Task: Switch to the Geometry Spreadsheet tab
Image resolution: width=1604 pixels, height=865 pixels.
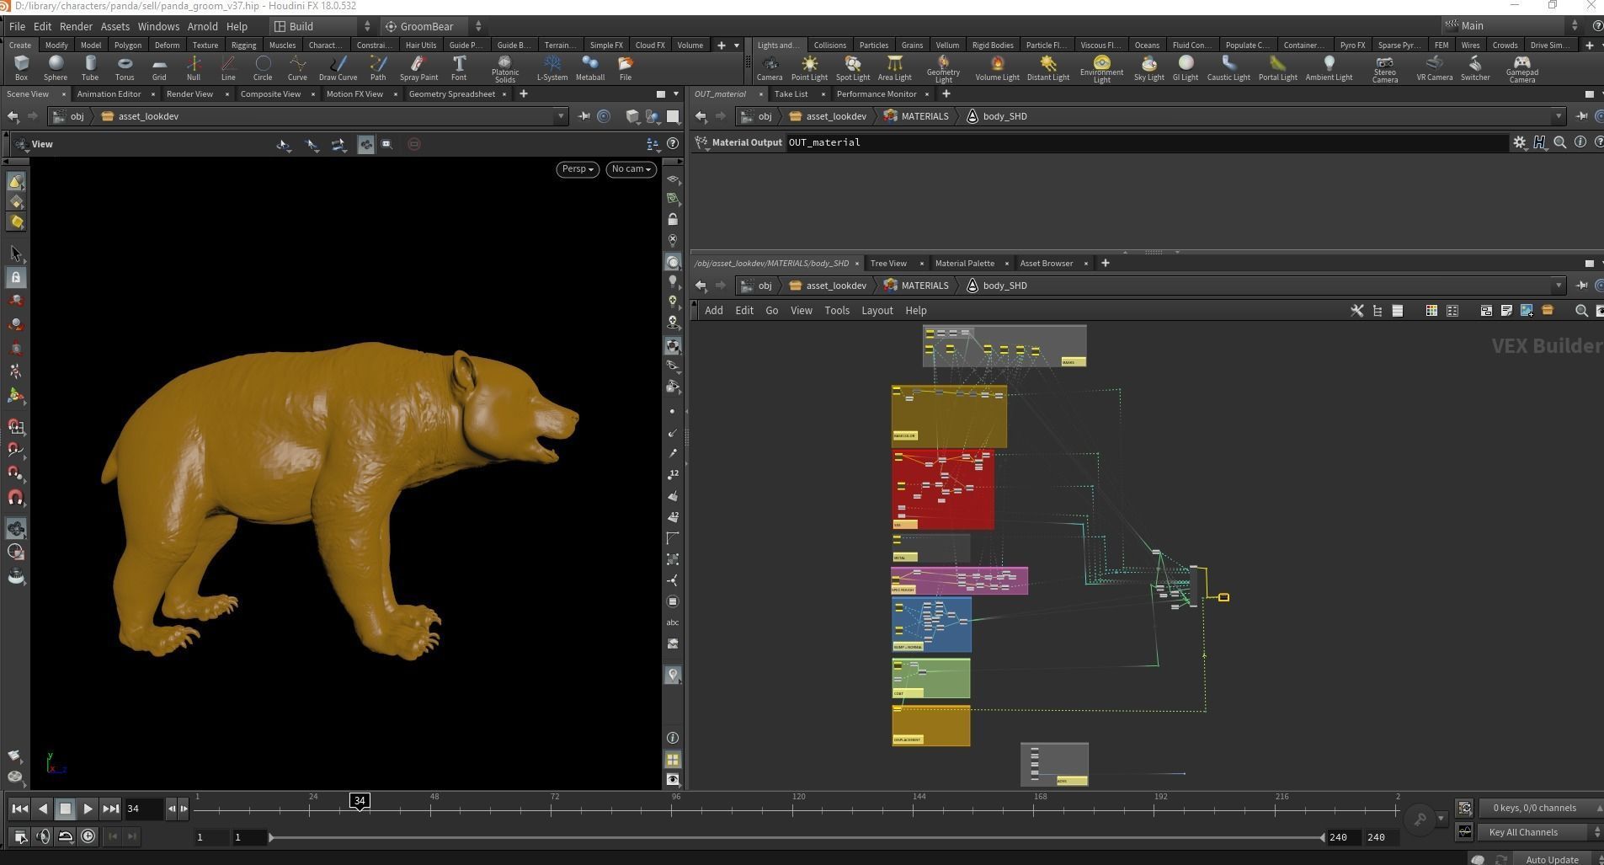Action: pos(452,93)
